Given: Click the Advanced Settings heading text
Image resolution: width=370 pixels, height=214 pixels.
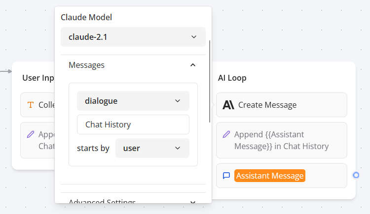Looking at the screenshot, I should (102, 201).
